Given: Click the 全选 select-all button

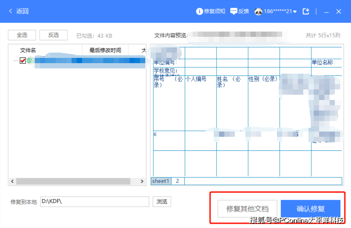Looking at the screenshot, I should (x=22, y=35).
